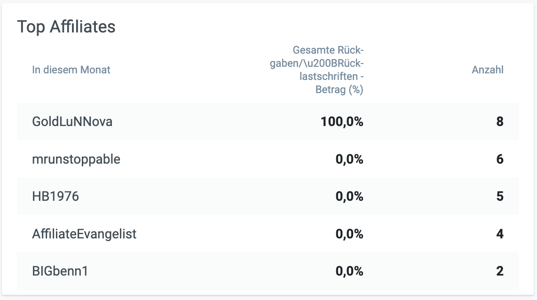Open the mrunstoppable affiliate
The width and height of the screenshot is (537, 300).
[76, 159]
